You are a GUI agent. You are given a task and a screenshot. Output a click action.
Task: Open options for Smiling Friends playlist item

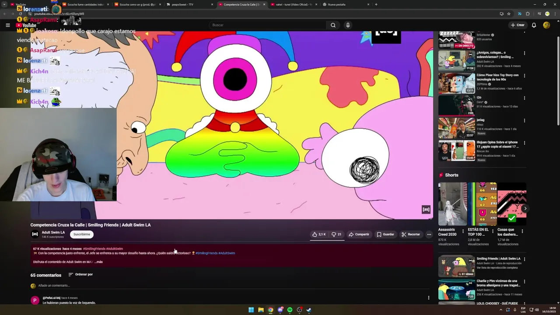coord(524,259)
